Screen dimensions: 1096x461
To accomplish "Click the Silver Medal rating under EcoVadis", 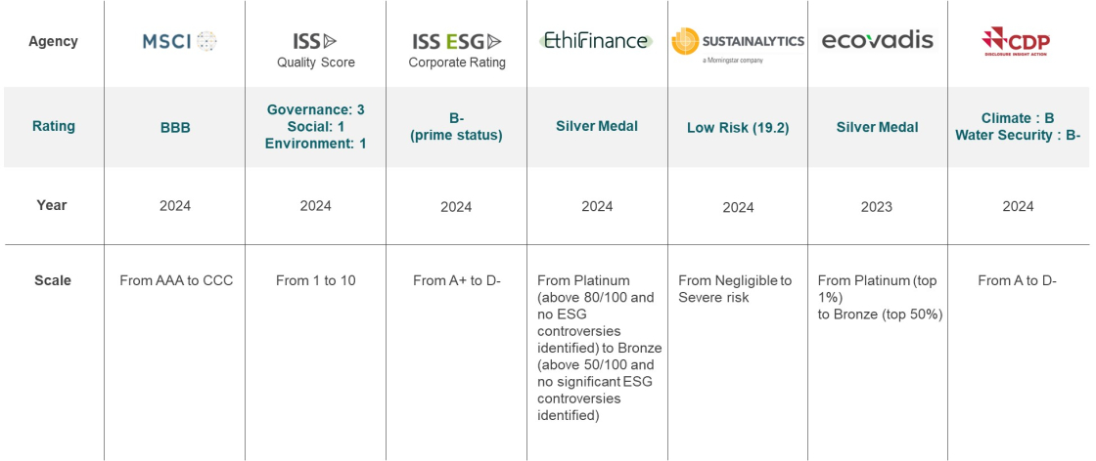I will [x=878, y=127].
